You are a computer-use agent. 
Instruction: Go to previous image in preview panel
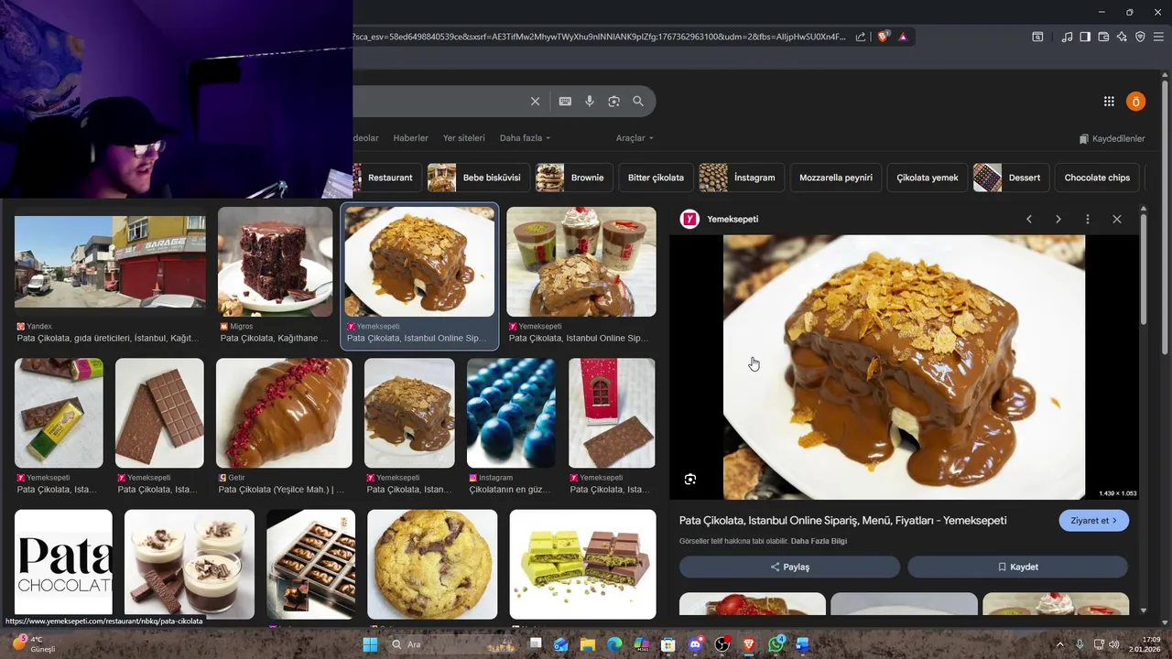pyautogui.click(x=1029, y=220)
